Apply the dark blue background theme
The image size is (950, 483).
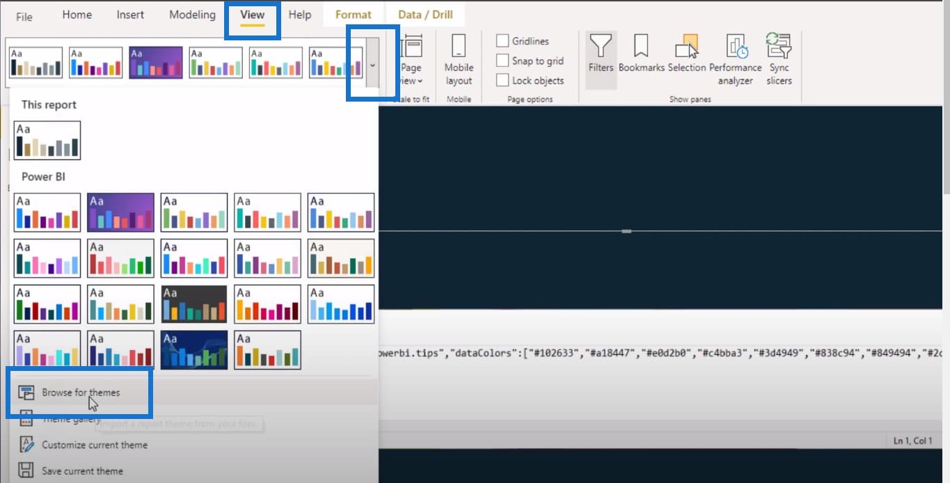tap(194, 349)
